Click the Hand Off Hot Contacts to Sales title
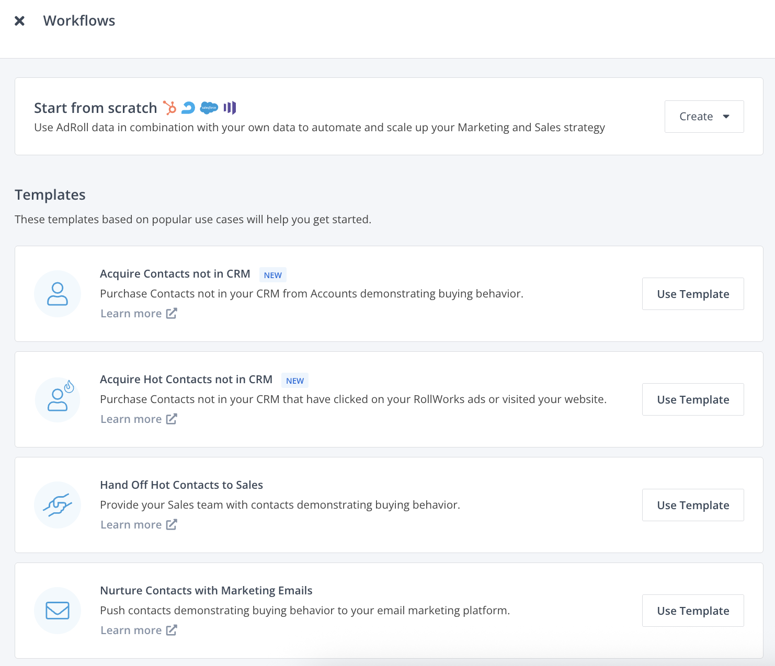775x666 pixels. point(181,485)
